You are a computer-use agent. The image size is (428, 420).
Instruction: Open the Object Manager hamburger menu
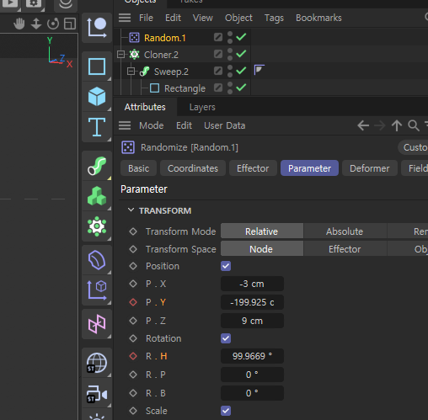pyautogui.click(x=125, y=18)
